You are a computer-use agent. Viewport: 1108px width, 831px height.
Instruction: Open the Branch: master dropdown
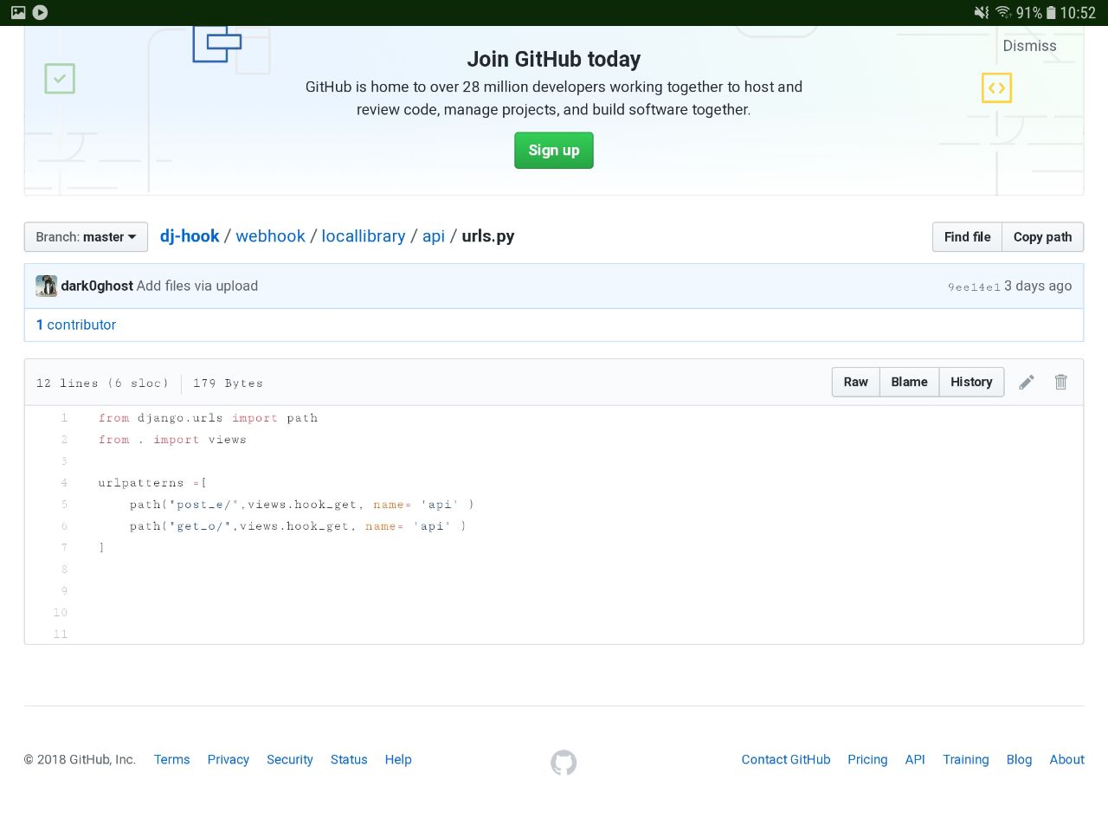(86, 237)
